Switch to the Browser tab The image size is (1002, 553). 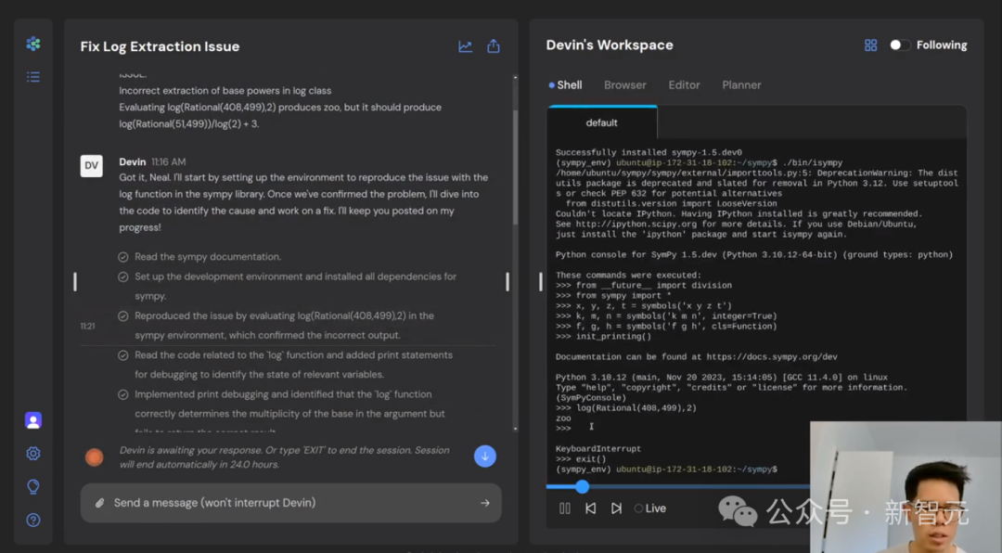coord(624,84)
